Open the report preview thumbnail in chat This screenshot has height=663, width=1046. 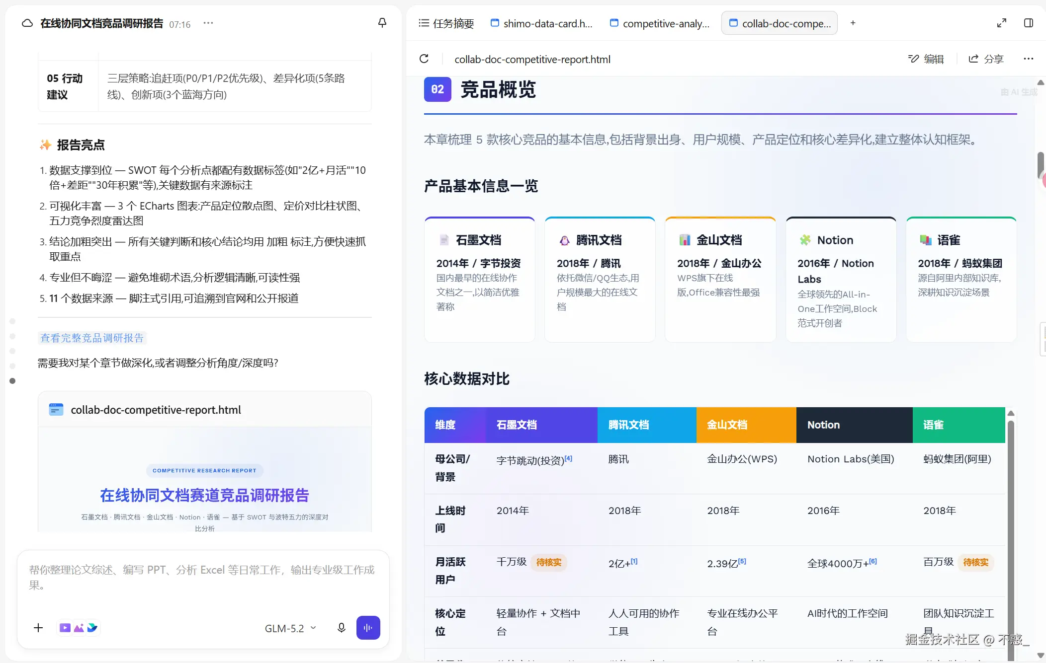(x=205, y=480)
